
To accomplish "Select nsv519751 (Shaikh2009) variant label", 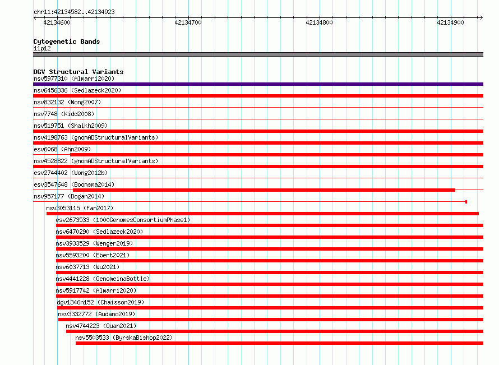I will point(71,126).
